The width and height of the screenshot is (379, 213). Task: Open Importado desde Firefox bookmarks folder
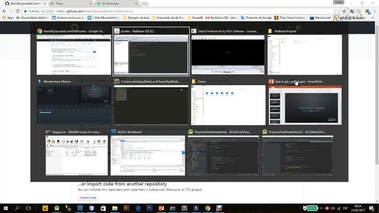point(168,18)
